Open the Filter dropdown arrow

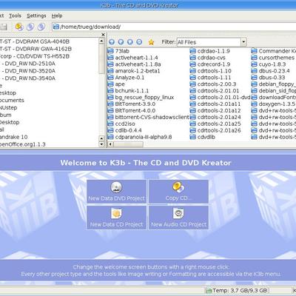(x=243, y=42)
